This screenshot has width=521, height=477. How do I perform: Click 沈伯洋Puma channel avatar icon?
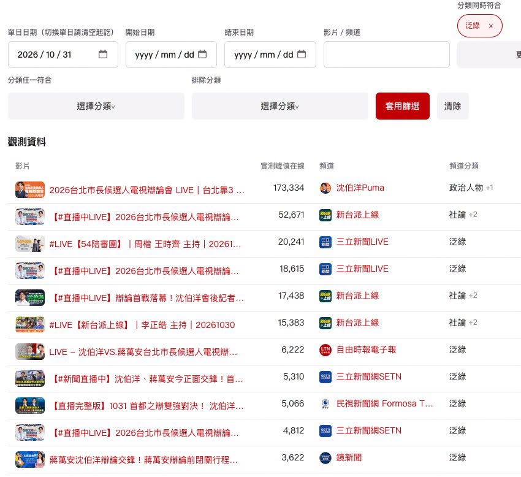click(x=325, y=188)
